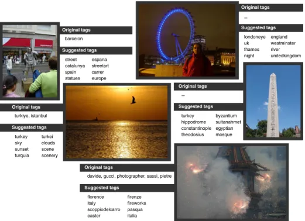This screenshot has width=305, height=221.
Task: Choose the 'sky' tag
Action: [x=18, y=143]
